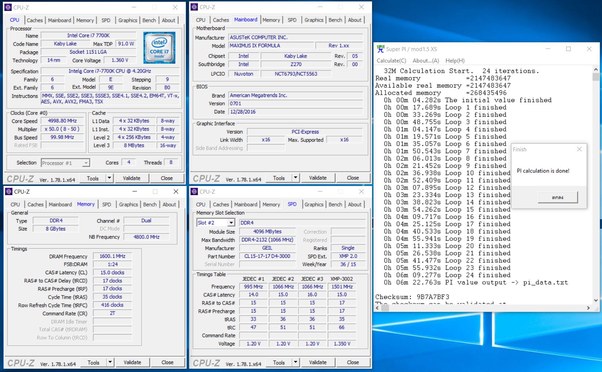Open the Processor #1 selection dropdown
Viewport: 602px width, 372px height.
tap(85, 163)
